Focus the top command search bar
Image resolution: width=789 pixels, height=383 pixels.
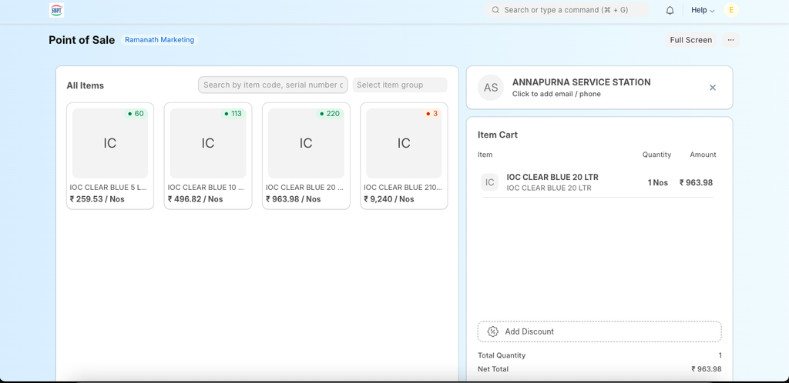[x=567, y=10]
